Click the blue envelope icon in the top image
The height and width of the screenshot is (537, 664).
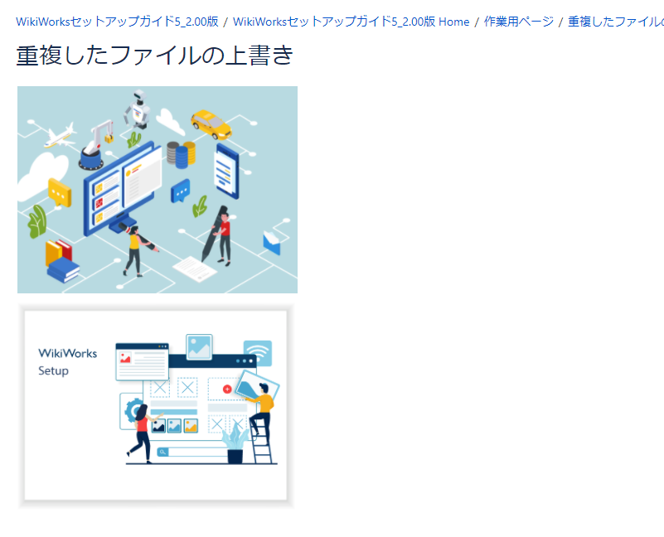272,242
